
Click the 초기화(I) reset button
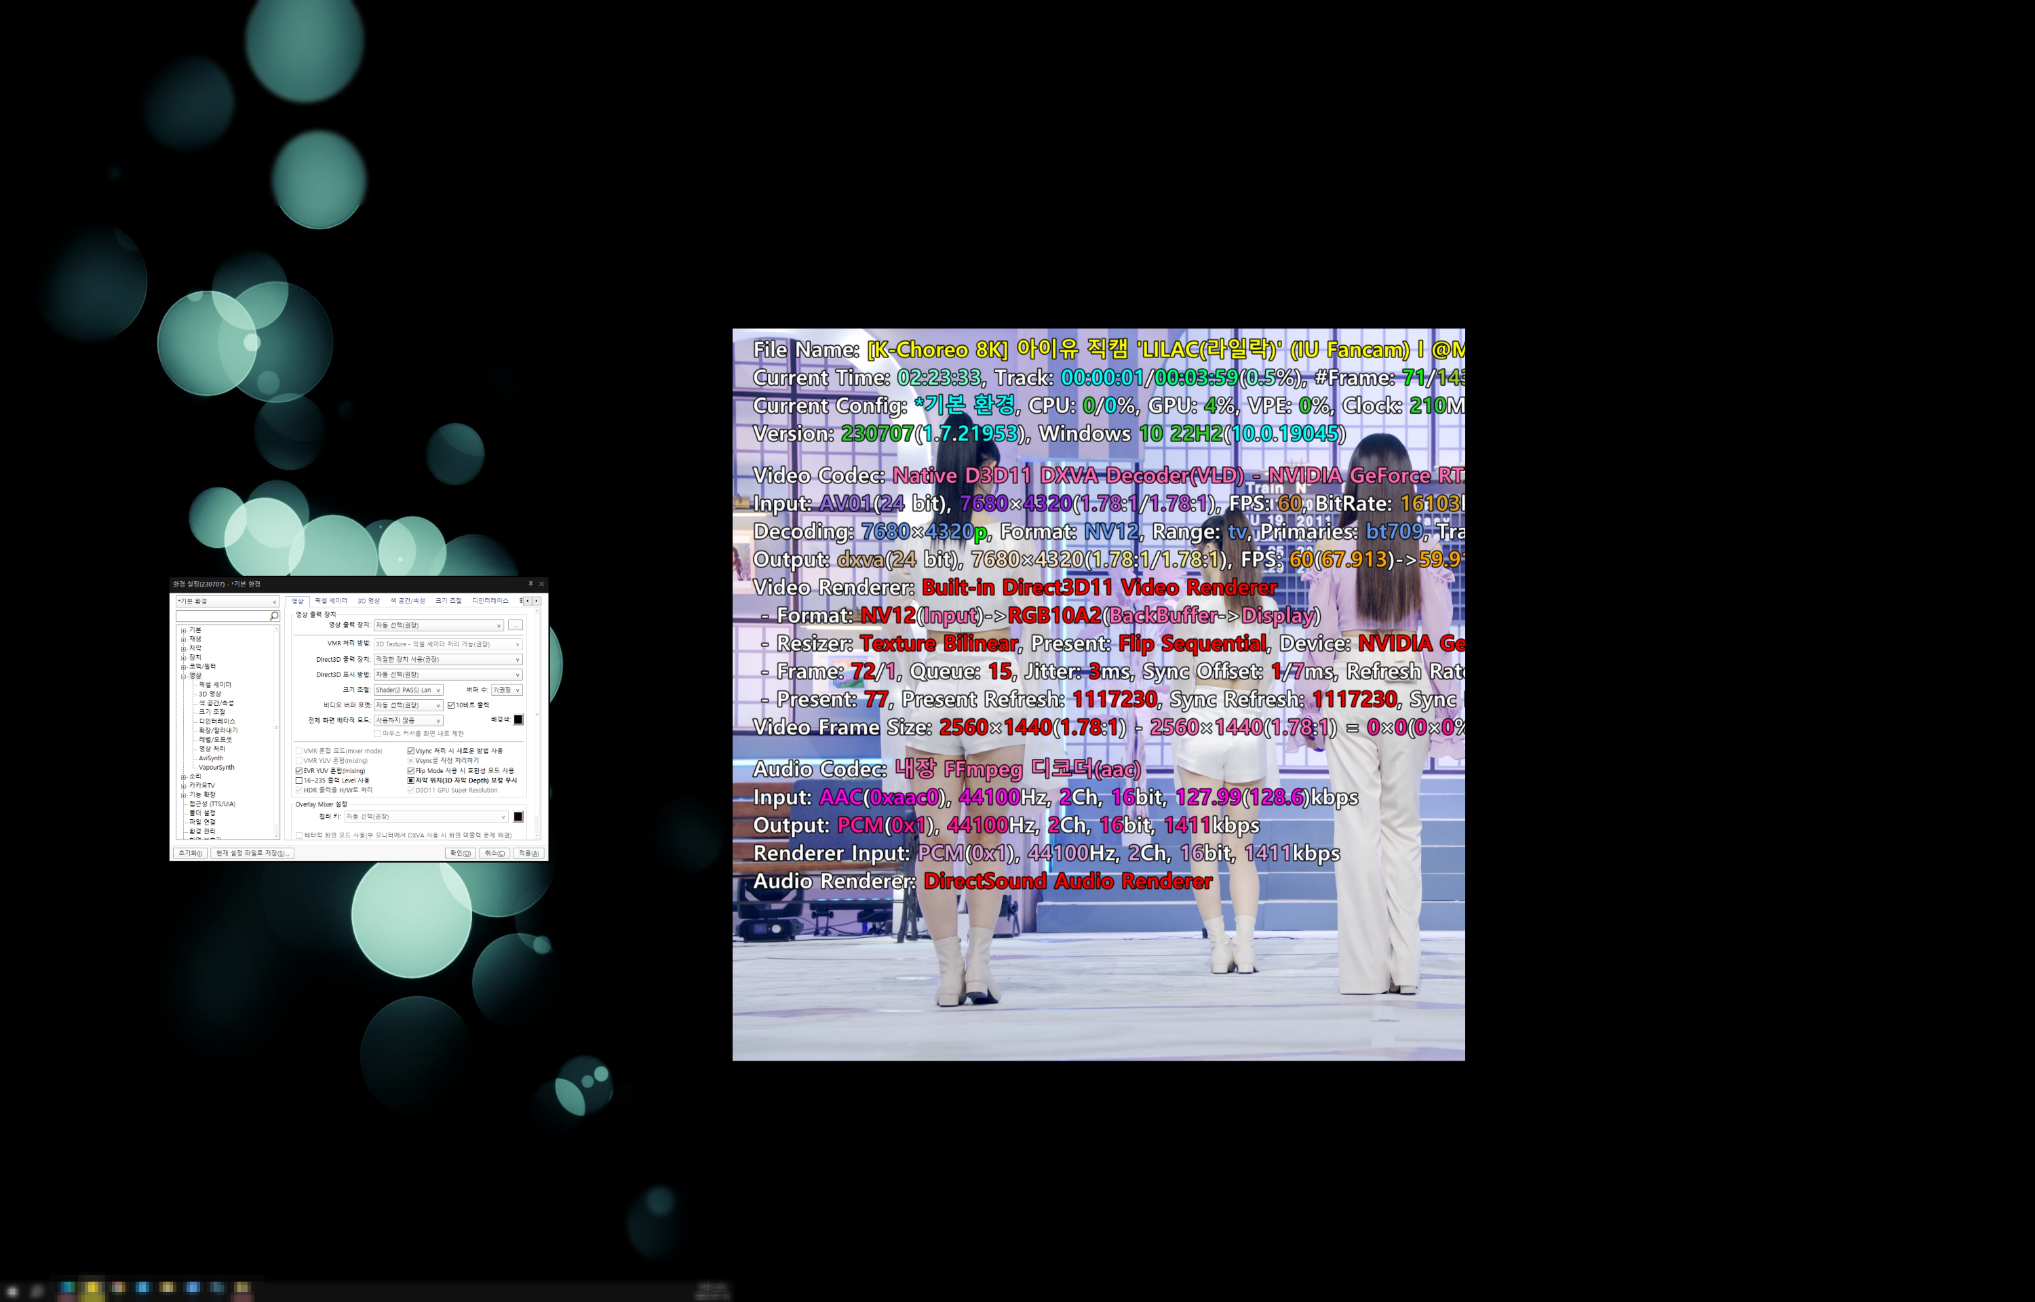190,853
